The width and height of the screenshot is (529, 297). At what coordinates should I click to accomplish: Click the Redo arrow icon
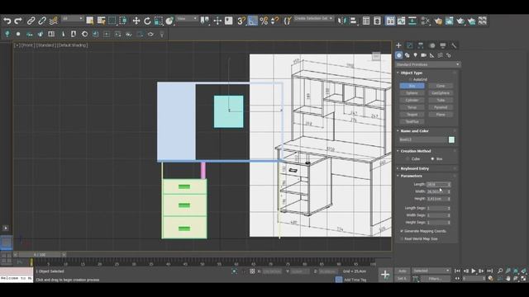pos(18,21)
